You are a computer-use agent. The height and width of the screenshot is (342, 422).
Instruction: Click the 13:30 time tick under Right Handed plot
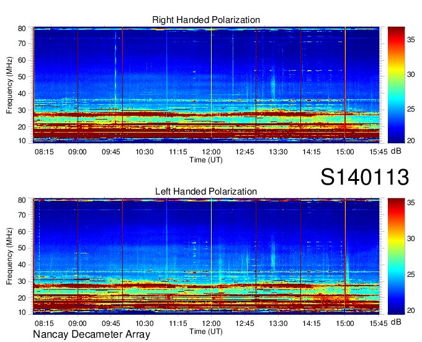click(278, 152)
